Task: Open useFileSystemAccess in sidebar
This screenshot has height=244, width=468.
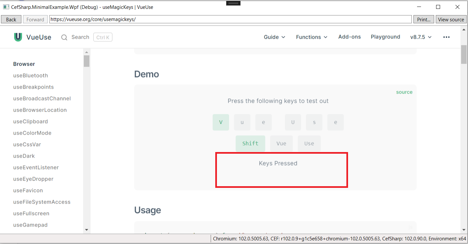Action: coord(42,202)
